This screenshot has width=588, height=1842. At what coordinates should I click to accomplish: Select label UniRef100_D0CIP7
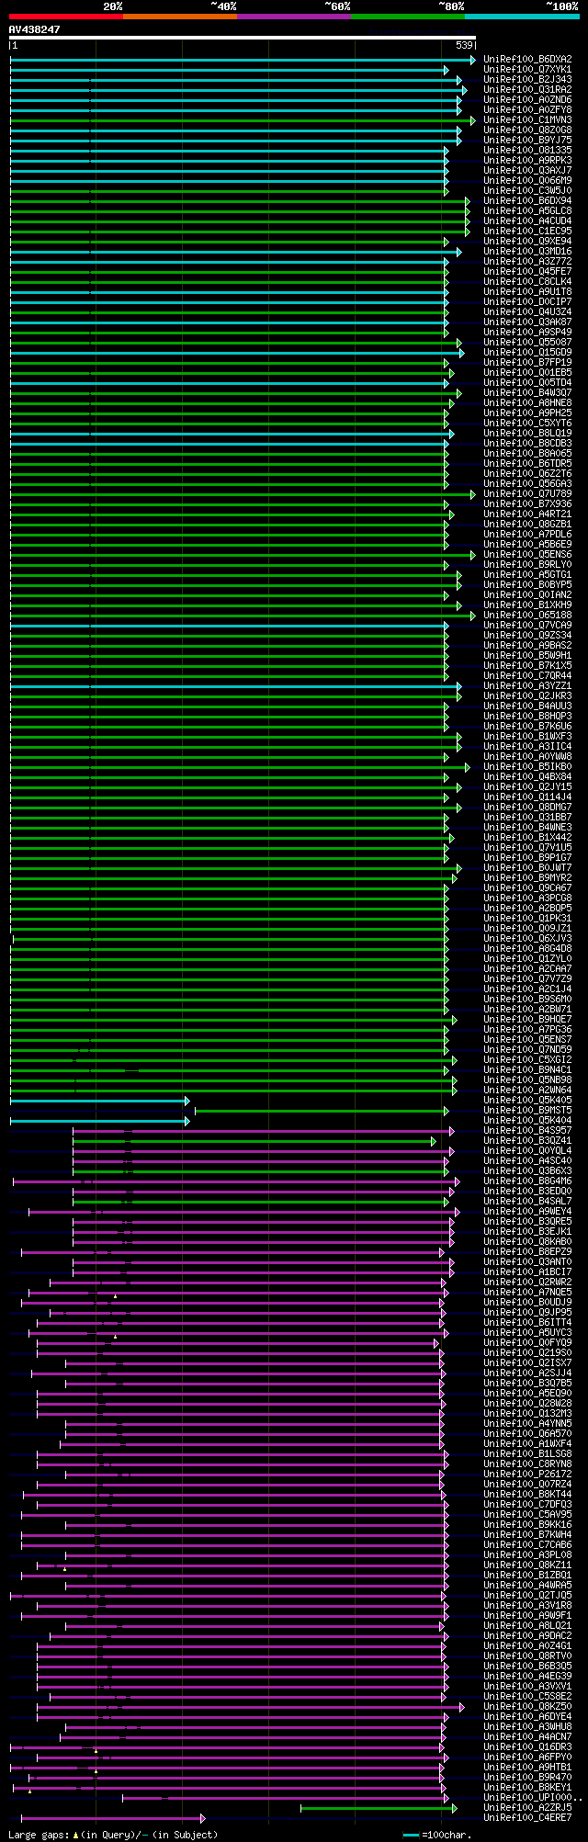[x=527, y=302]
